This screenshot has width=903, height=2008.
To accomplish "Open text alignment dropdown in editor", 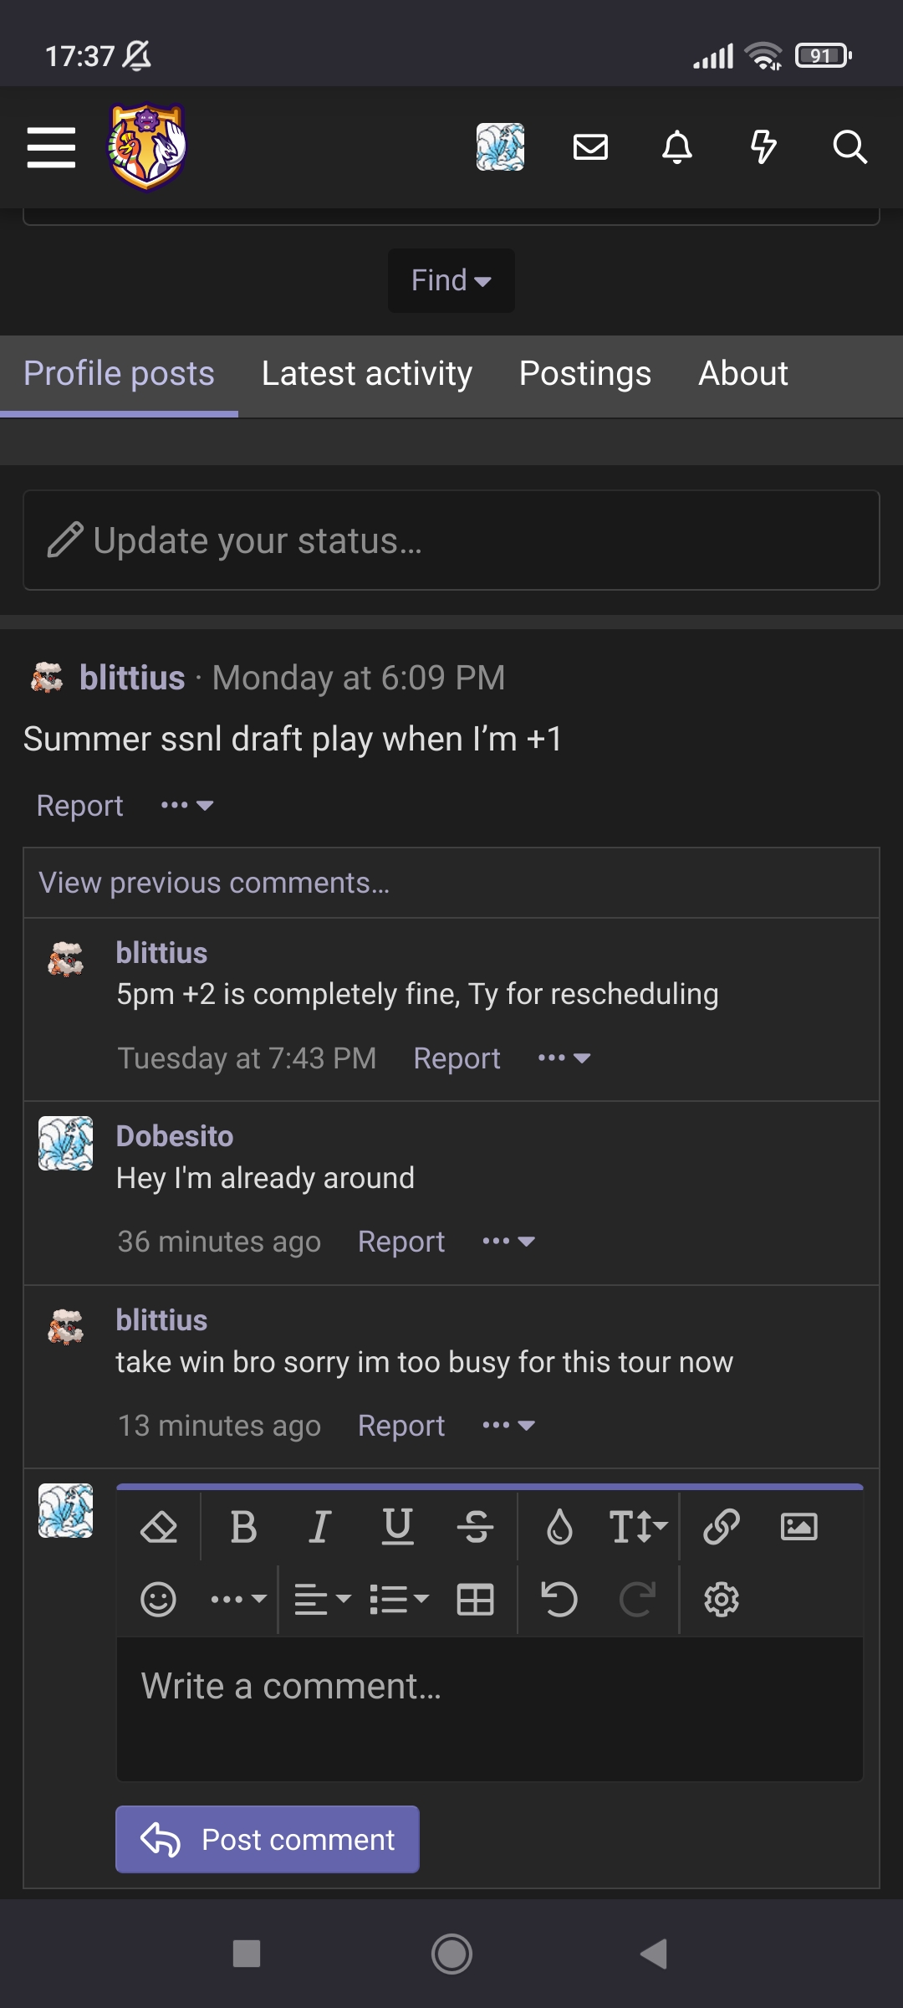I will pos(322,1600).
